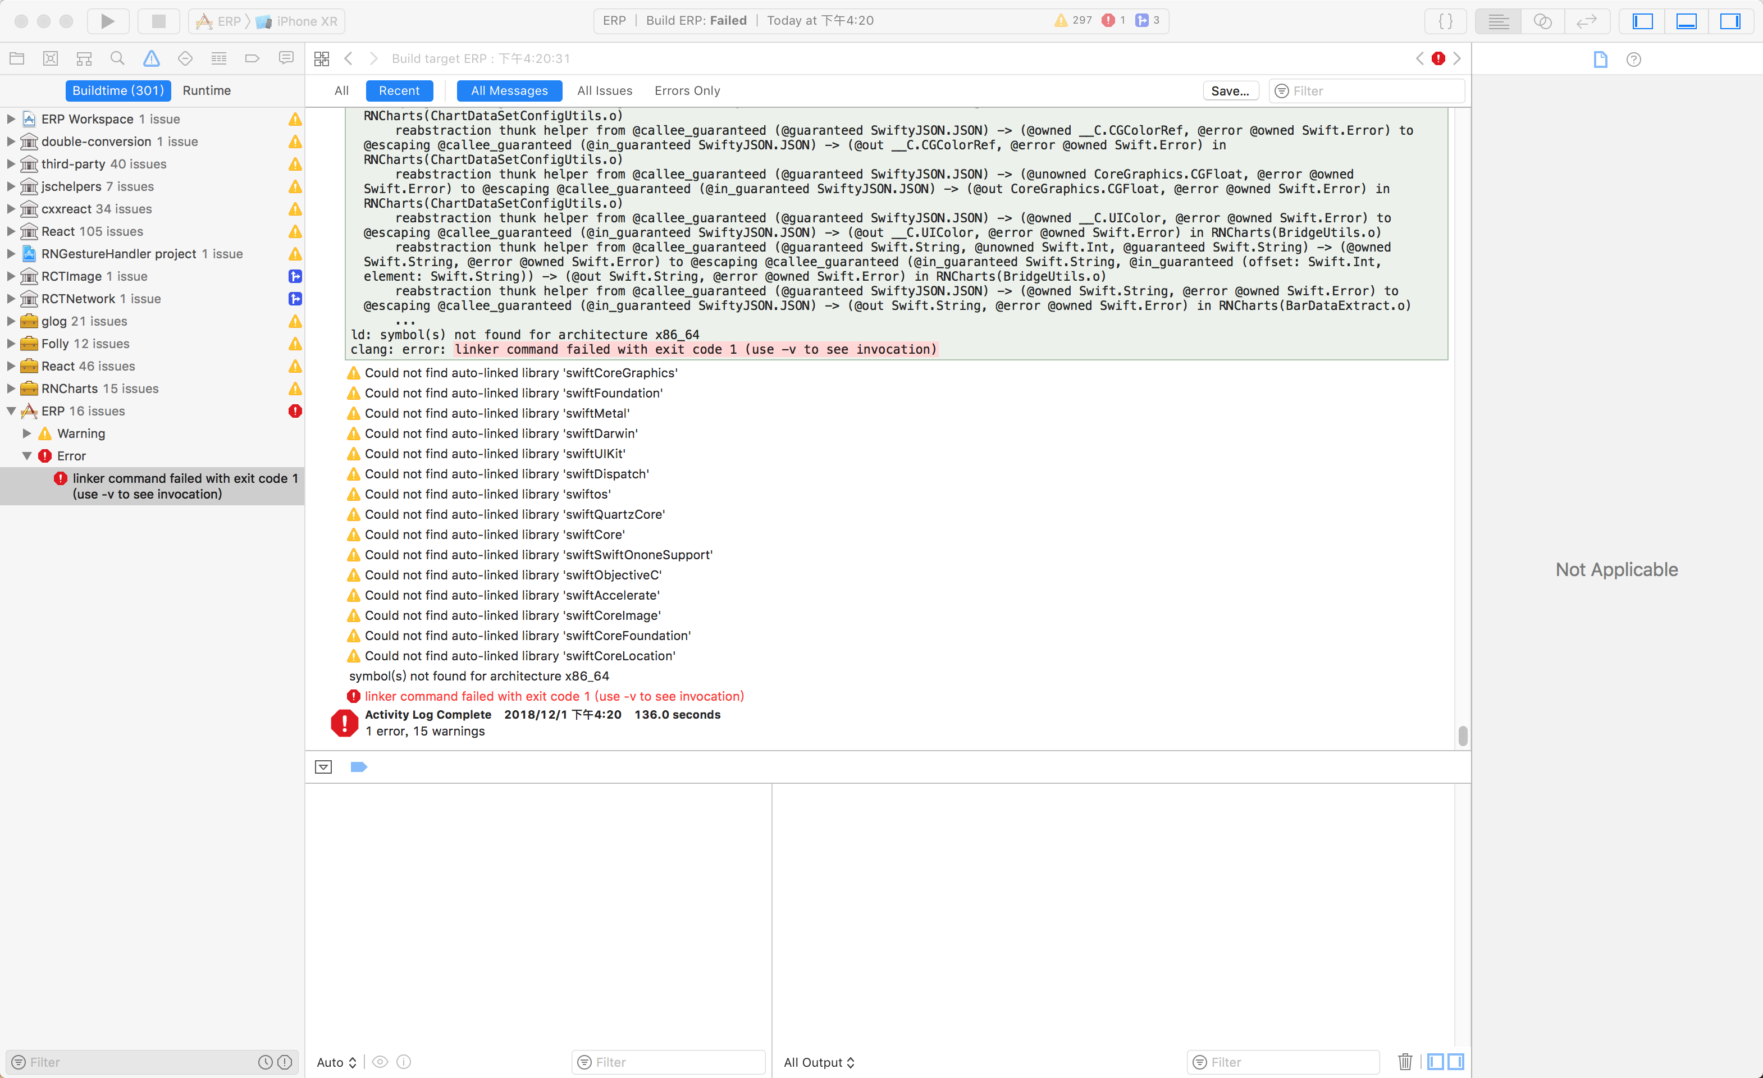Clear the debug console with trash icon
This screenshot has height=1078, width=1763.
point(1405,1062)
